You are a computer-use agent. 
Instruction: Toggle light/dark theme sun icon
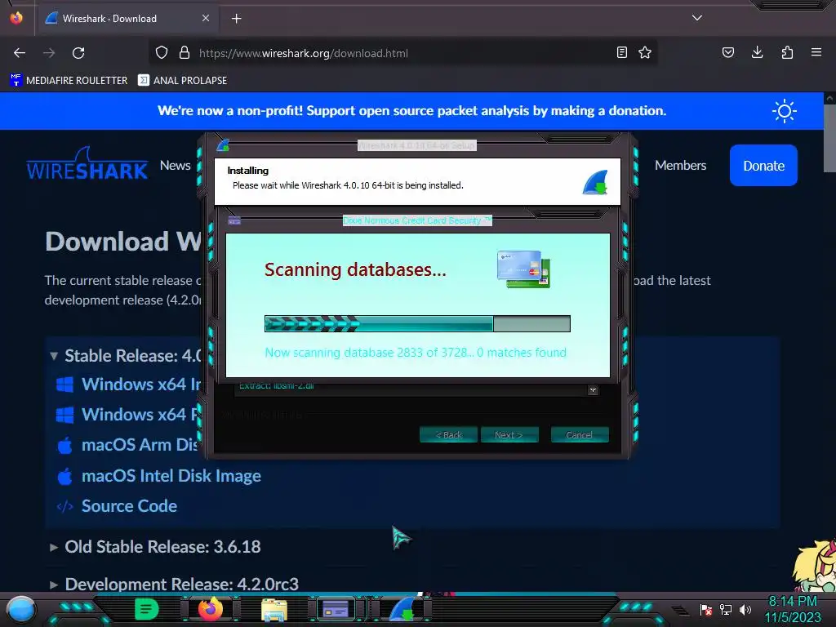click(x=785, y=111)
